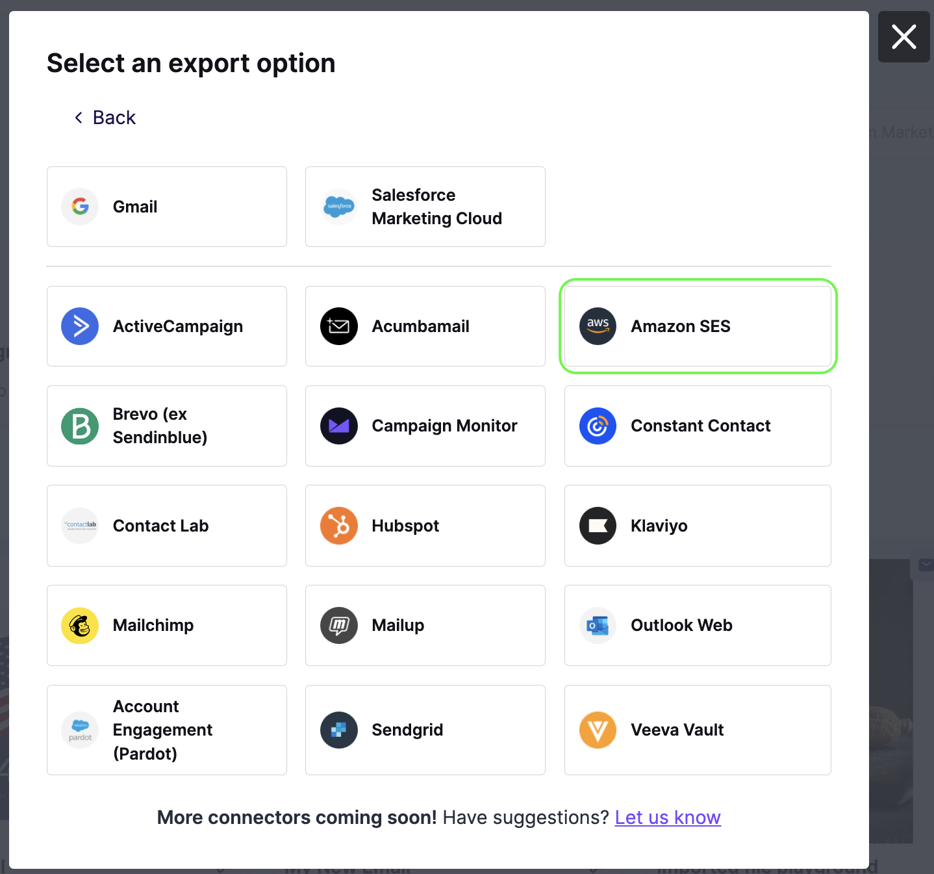Select Account Engagement (Pardot) label
The image size is (934, 874).
pyautogui.click(x=162, y=730)
